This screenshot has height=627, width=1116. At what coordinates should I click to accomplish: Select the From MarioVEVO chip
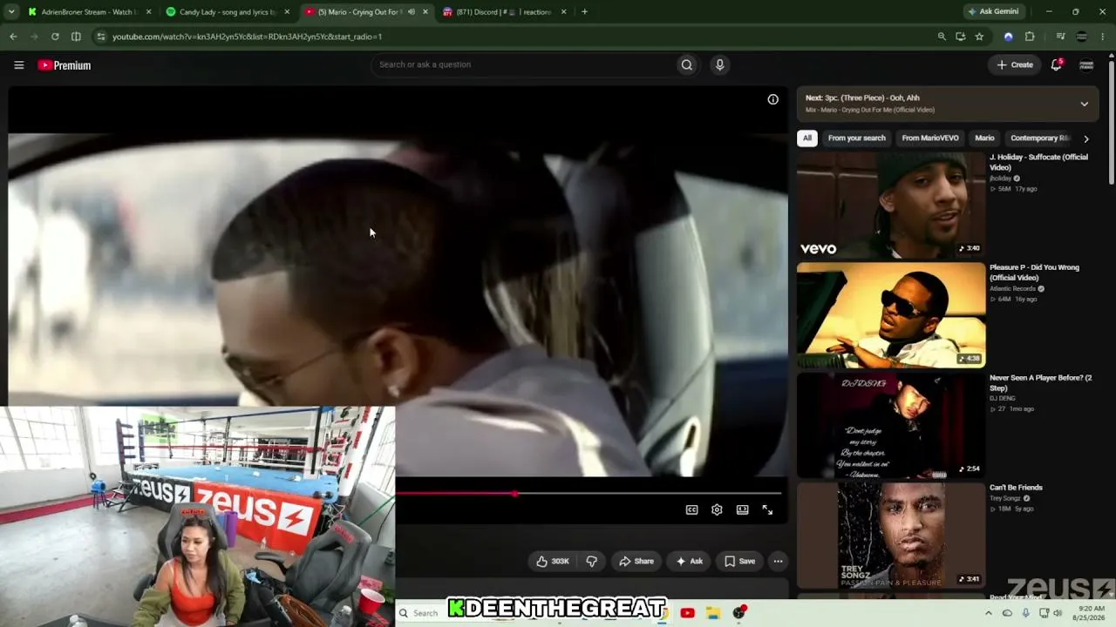pos(929,138)
